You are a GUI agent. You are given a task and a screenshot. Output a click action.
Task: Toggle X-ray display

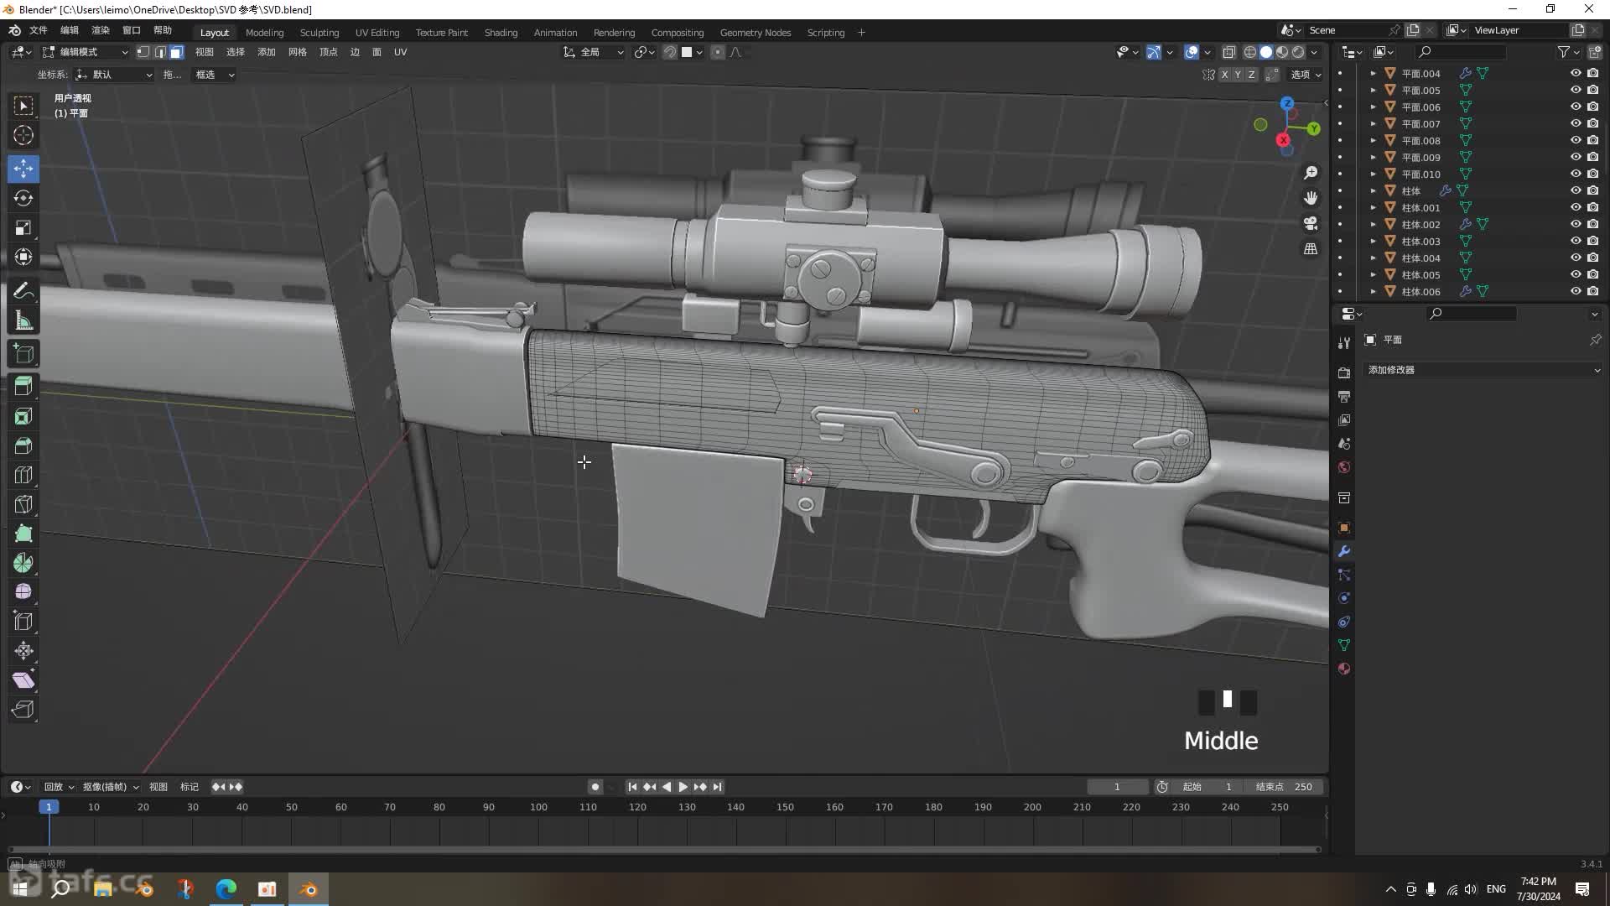coord(1229,52)
